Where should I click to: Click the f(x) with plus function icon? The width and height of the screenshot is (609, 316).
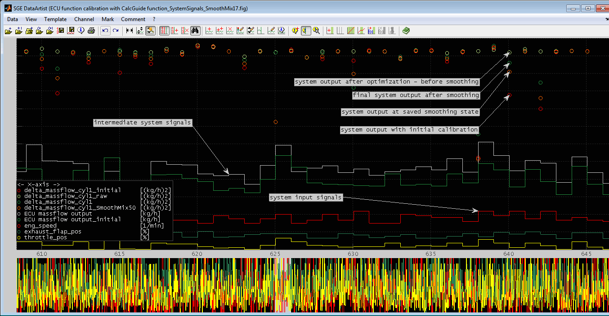click(x=372, y=31)
